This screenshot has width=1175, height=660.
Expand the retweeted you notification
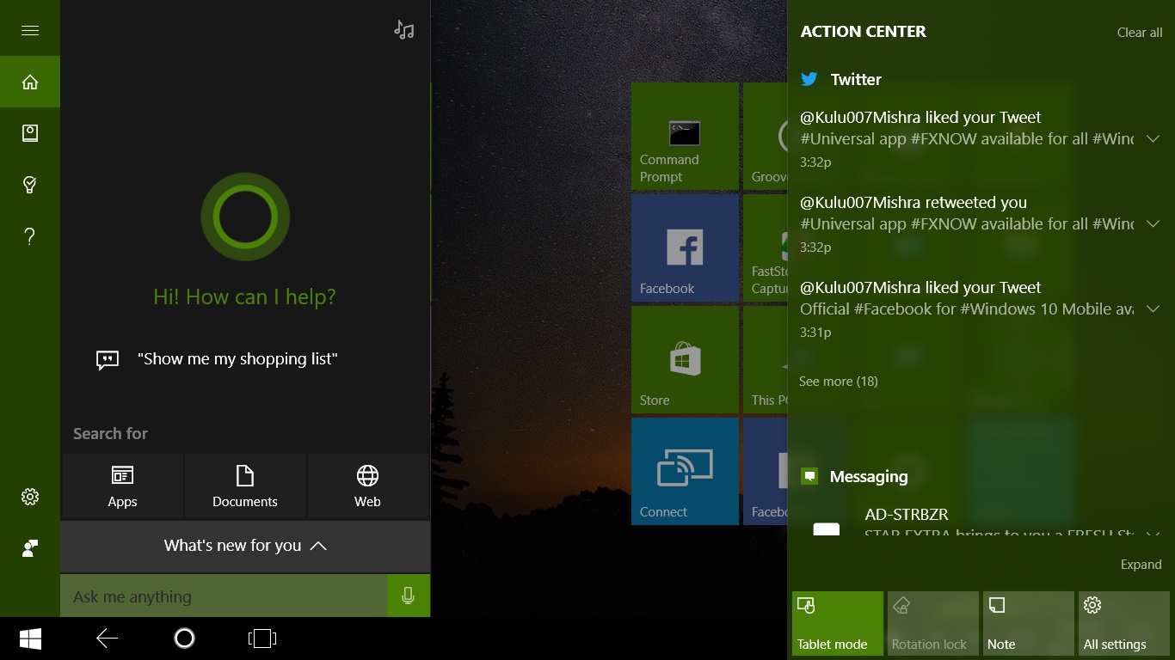point(1153,223)
